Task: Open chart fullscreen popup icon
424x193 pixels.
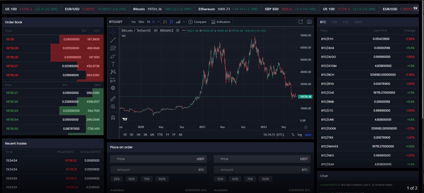Action: pyautogui.click(x=301, y=22)
